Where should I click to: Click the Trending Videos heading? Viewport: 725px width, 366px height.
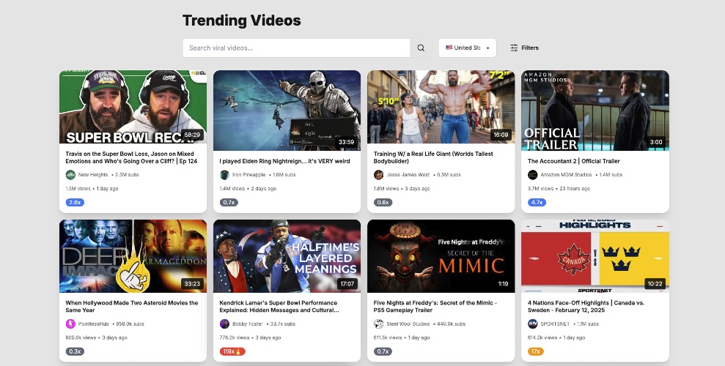pos(242,20)
